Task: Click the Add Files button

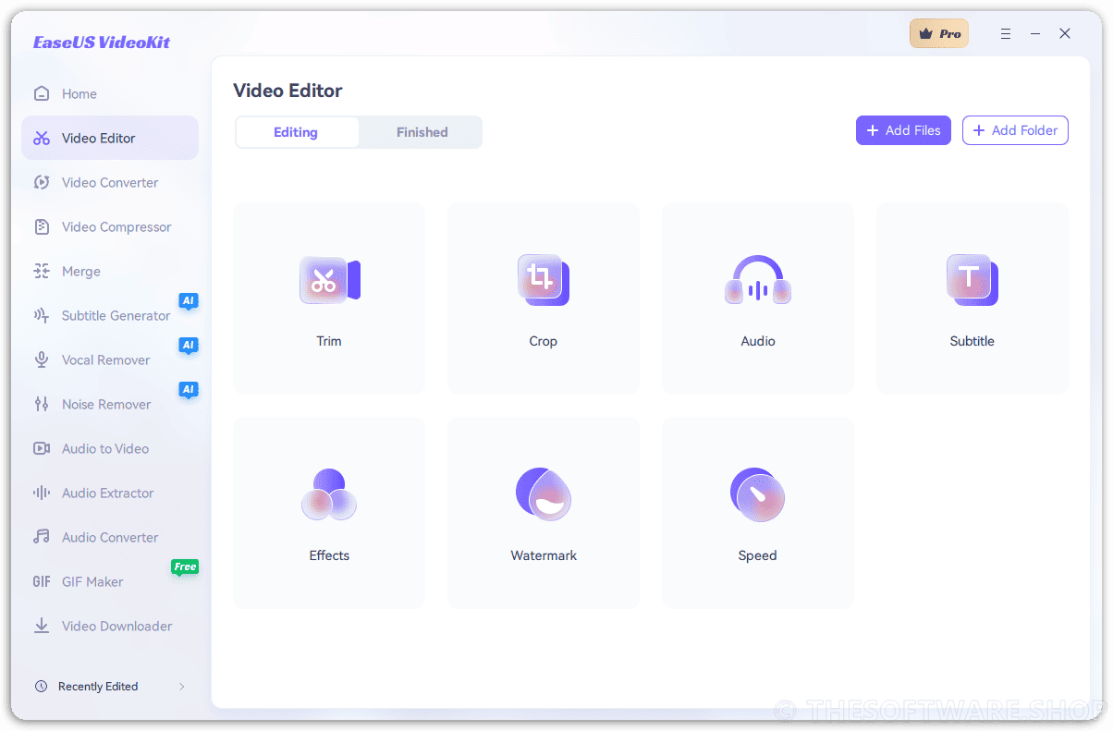Action: pyautogui.click(x=903, y=130)
